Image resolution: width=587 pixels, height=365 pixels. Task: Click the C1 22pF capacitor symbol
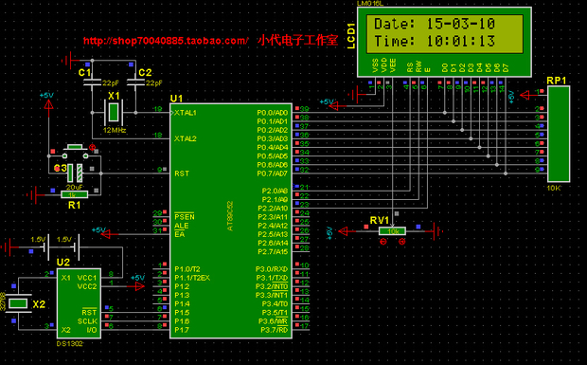tap(92, 82)
